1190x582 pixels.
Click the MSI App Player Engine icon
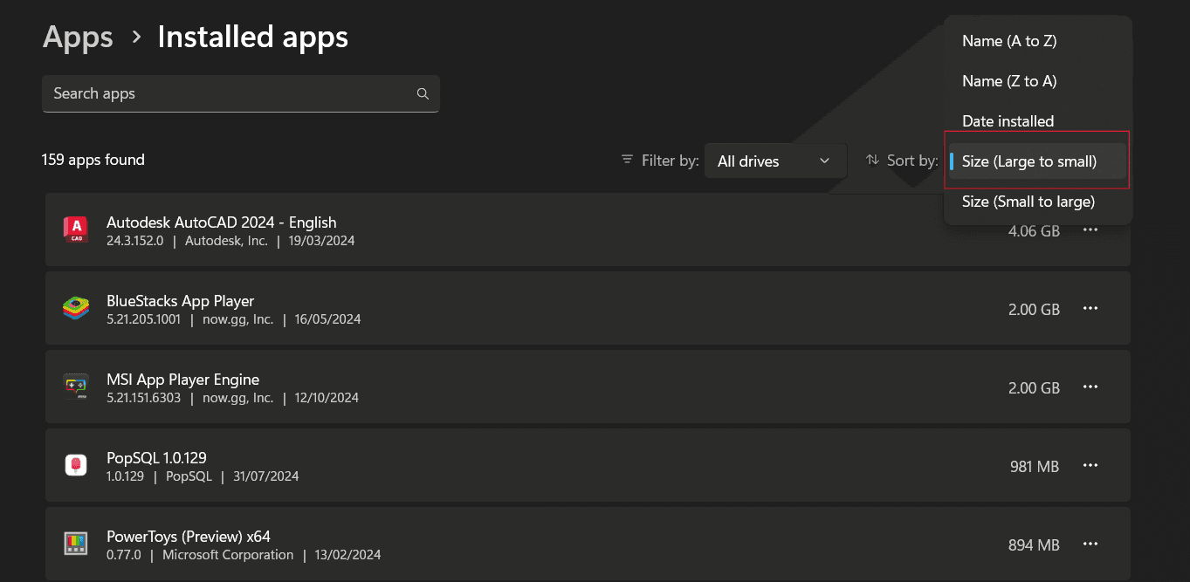point(76,387)
